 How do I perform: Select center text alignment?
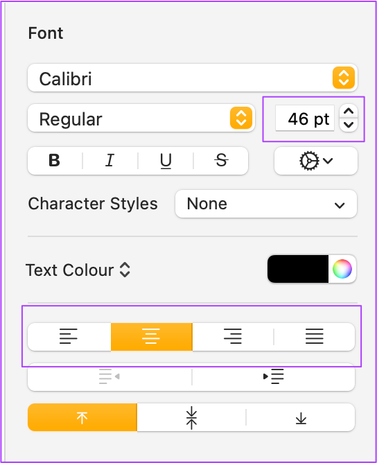pyautogui.click(x=152, y=337)
